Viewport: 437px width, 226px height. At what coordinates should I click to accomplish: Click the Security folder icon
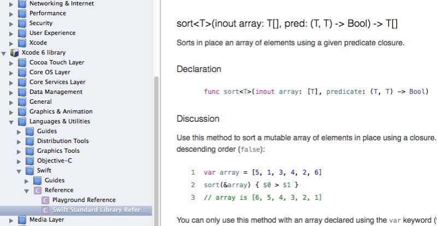(22, 23)
